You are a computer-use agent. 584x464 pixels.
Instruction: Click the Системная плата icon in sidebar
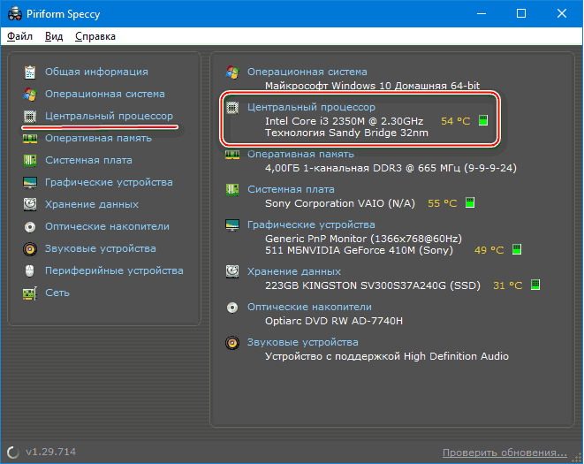[x=30, y=160]
